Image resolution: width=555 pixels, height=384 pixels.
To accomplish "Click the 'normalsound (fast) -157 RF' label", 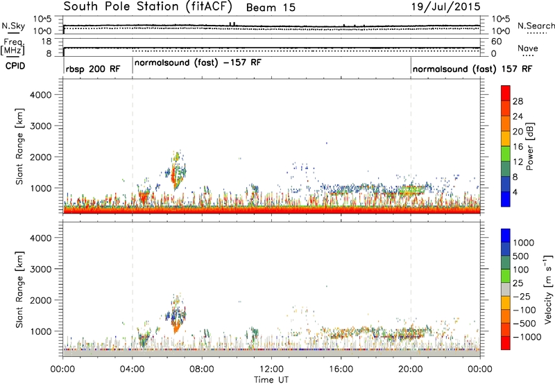I will pos(198,63).
